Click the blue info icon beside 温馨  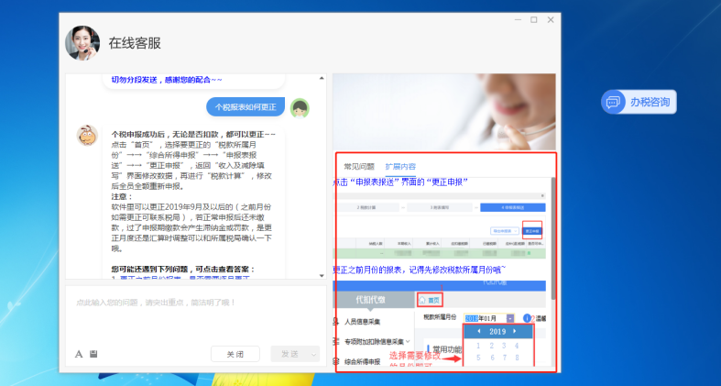527,318
